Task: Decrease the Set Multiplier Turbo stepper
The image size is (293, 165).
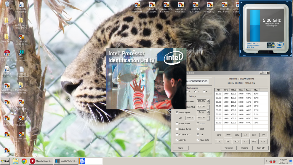Action: tap(208, 114)
